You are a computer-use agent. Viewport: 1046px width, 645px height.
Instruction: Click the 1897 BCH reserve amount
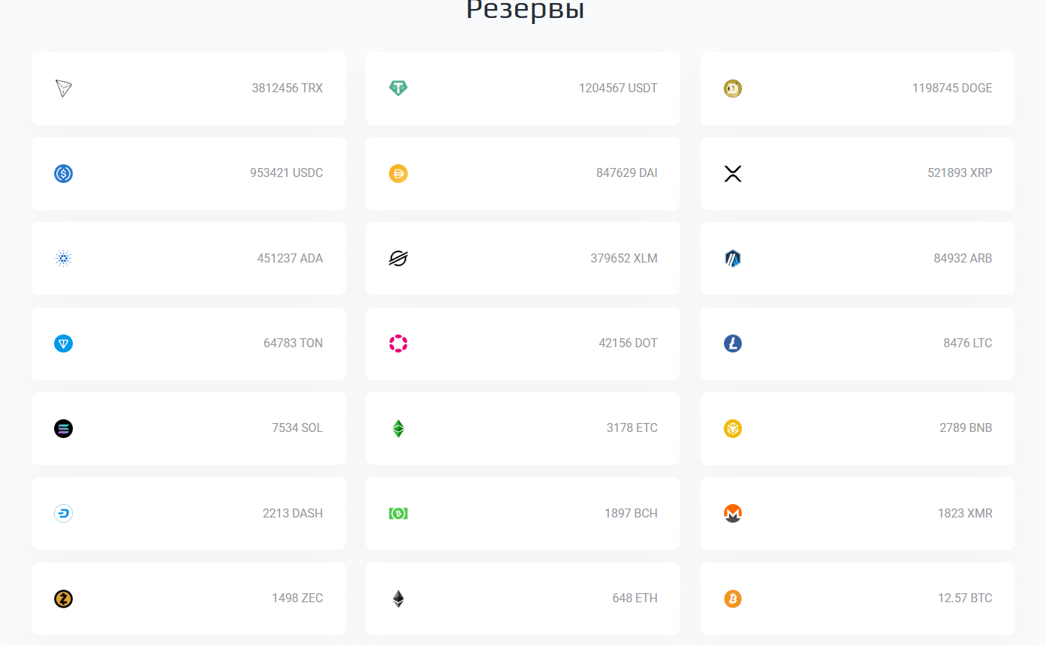click(x=631, y=514)
